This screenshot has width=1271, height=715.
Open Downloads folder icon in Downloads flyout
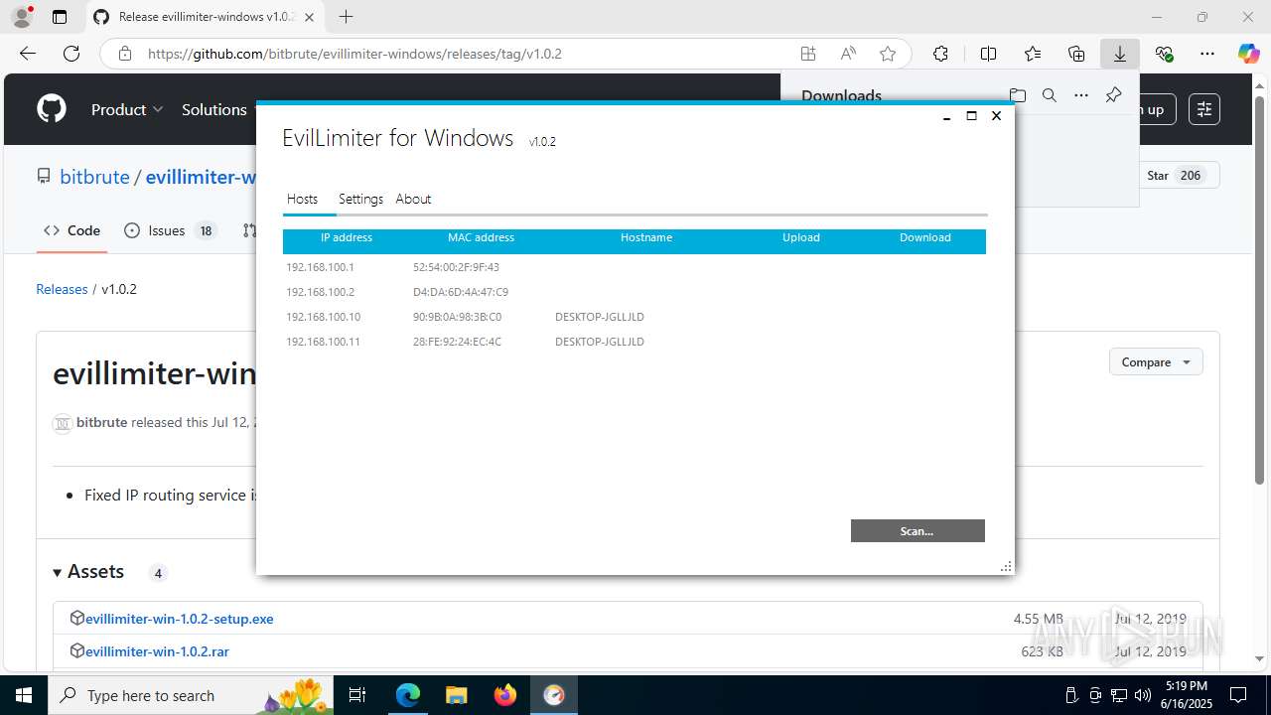coord(1018,95)
